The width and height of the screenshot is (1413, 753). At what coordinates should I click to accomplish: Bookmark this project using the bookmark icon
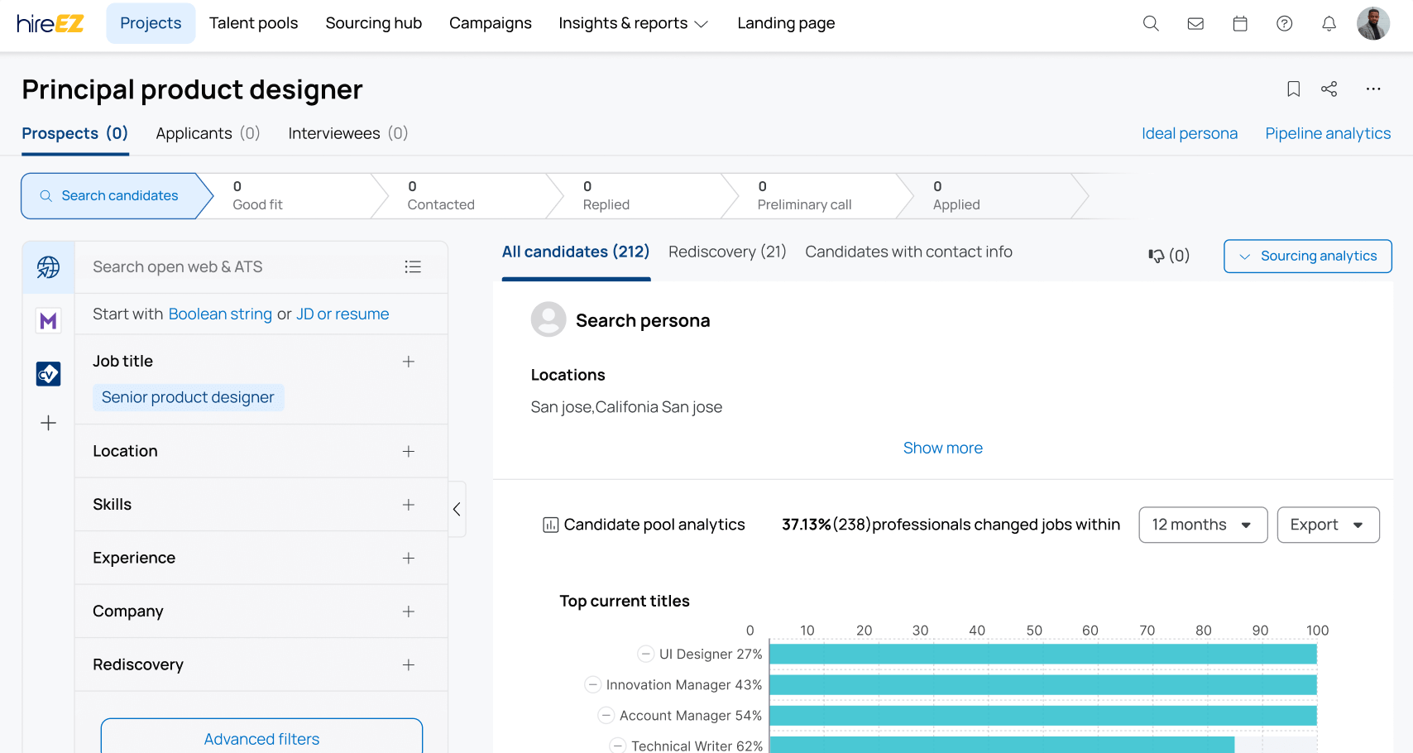(x=1293, y=89)
